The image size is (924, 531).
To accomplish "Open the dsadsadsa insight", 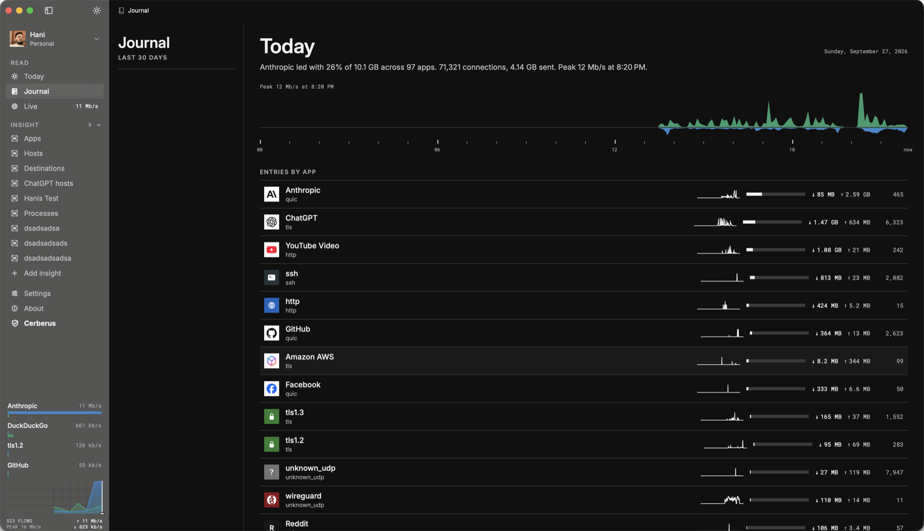I will click(54, 228).
